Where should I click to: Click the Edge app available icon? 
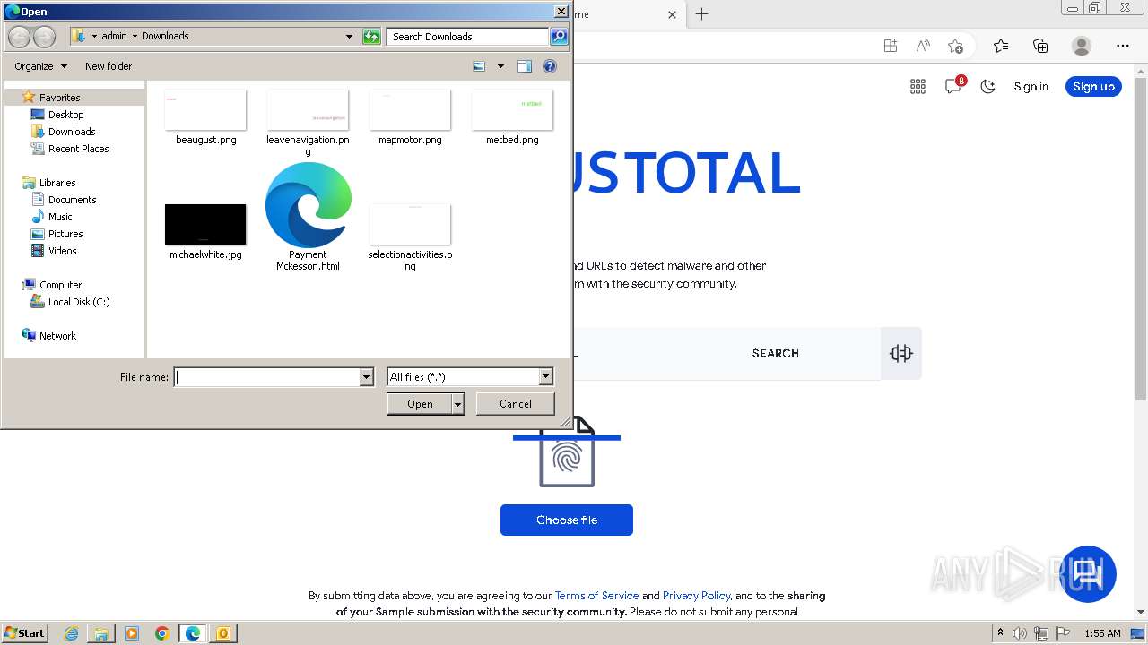click(890, 46)
